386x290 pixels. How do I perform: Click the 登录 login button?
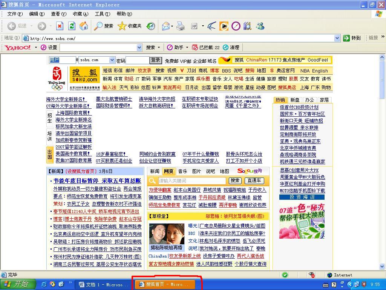pos(156,60)
